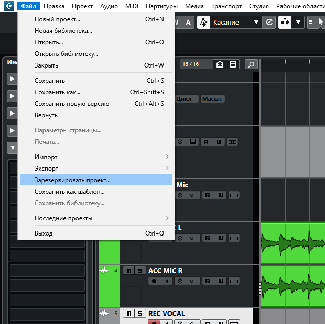
Task: Enable write automation on piano-keys track
Action: click(x=219, y=142)
